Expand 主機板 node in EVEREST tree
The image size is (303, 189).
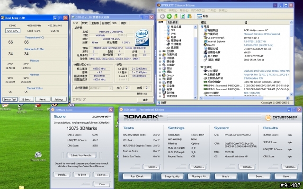tap(160, 51)
